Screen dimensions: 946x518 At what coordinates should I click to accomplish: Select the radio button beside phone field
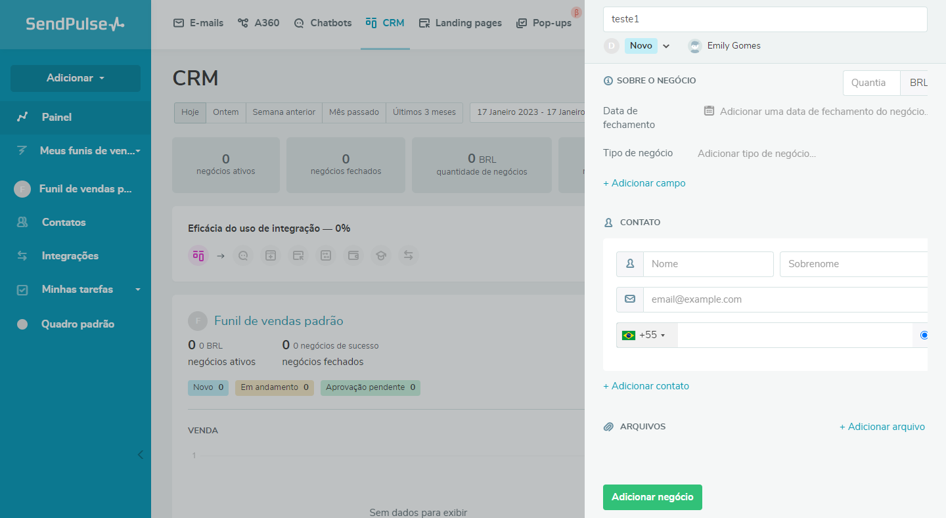[x=924, y=335]
